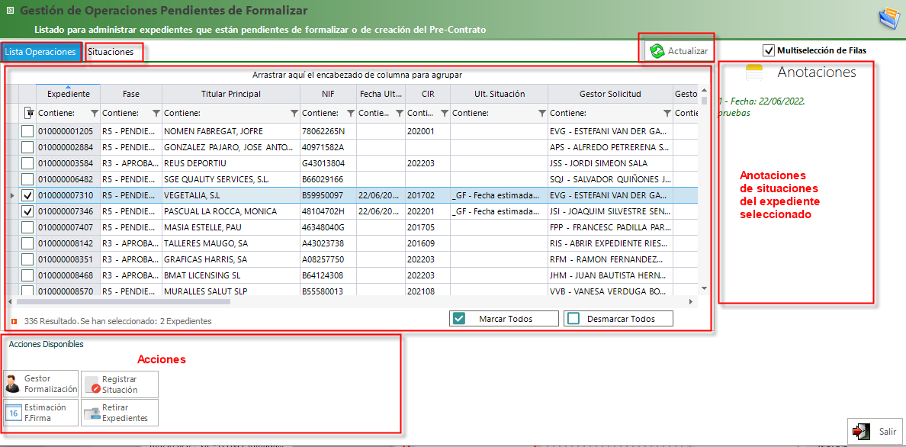The image size is (906, 447).
Task: Open the Titular Principal filter funnel
Action: [x=294, y=113]
